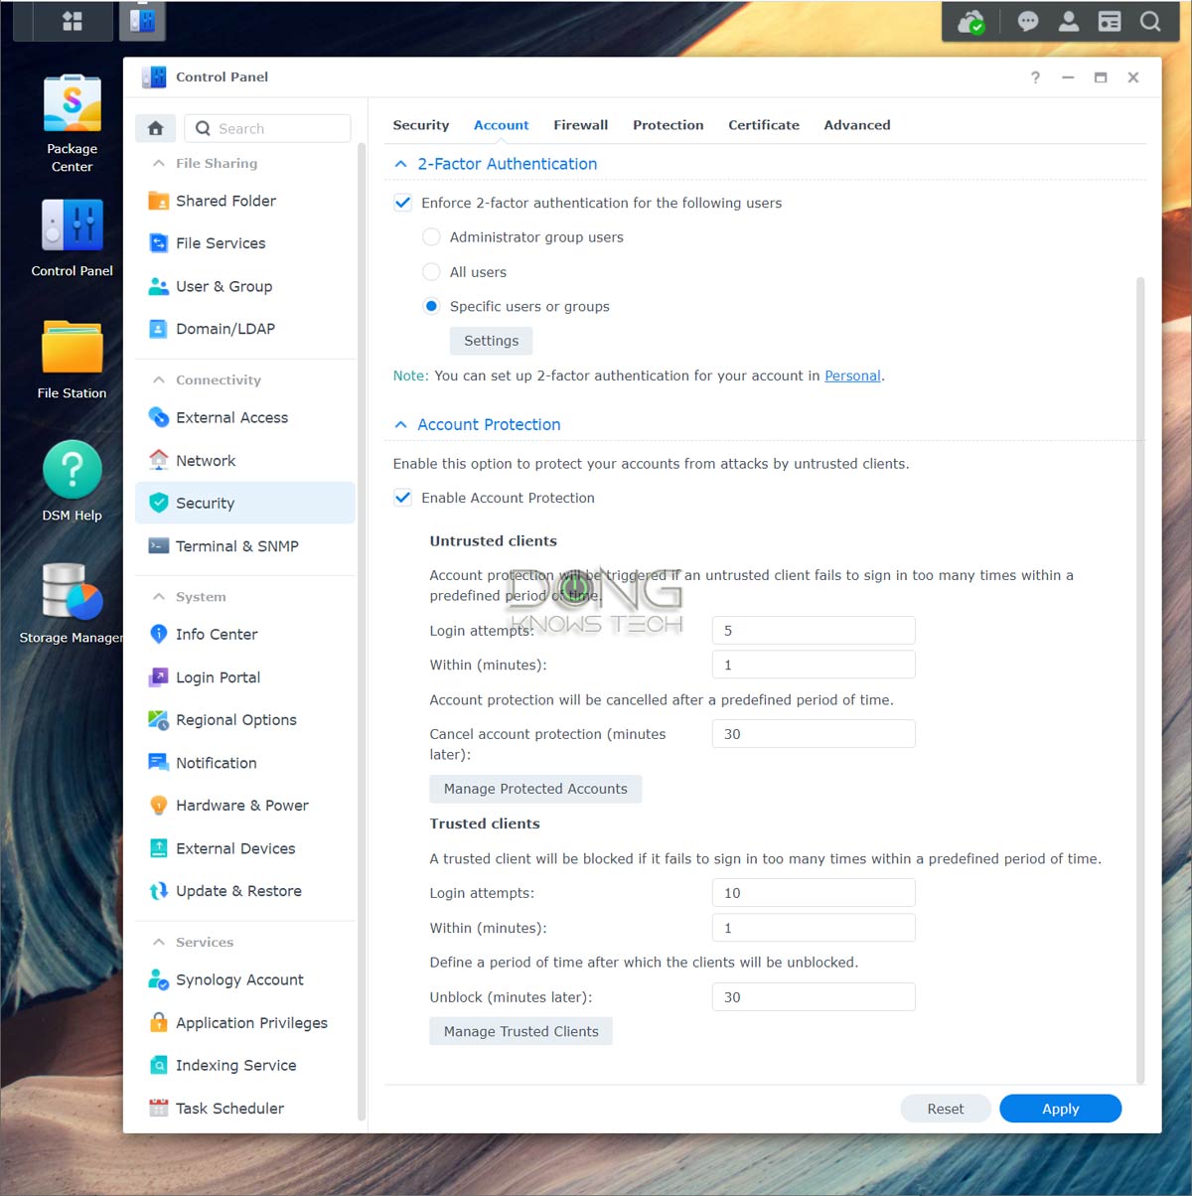Open the Terminal & SNMP section

tap(237, 545)
